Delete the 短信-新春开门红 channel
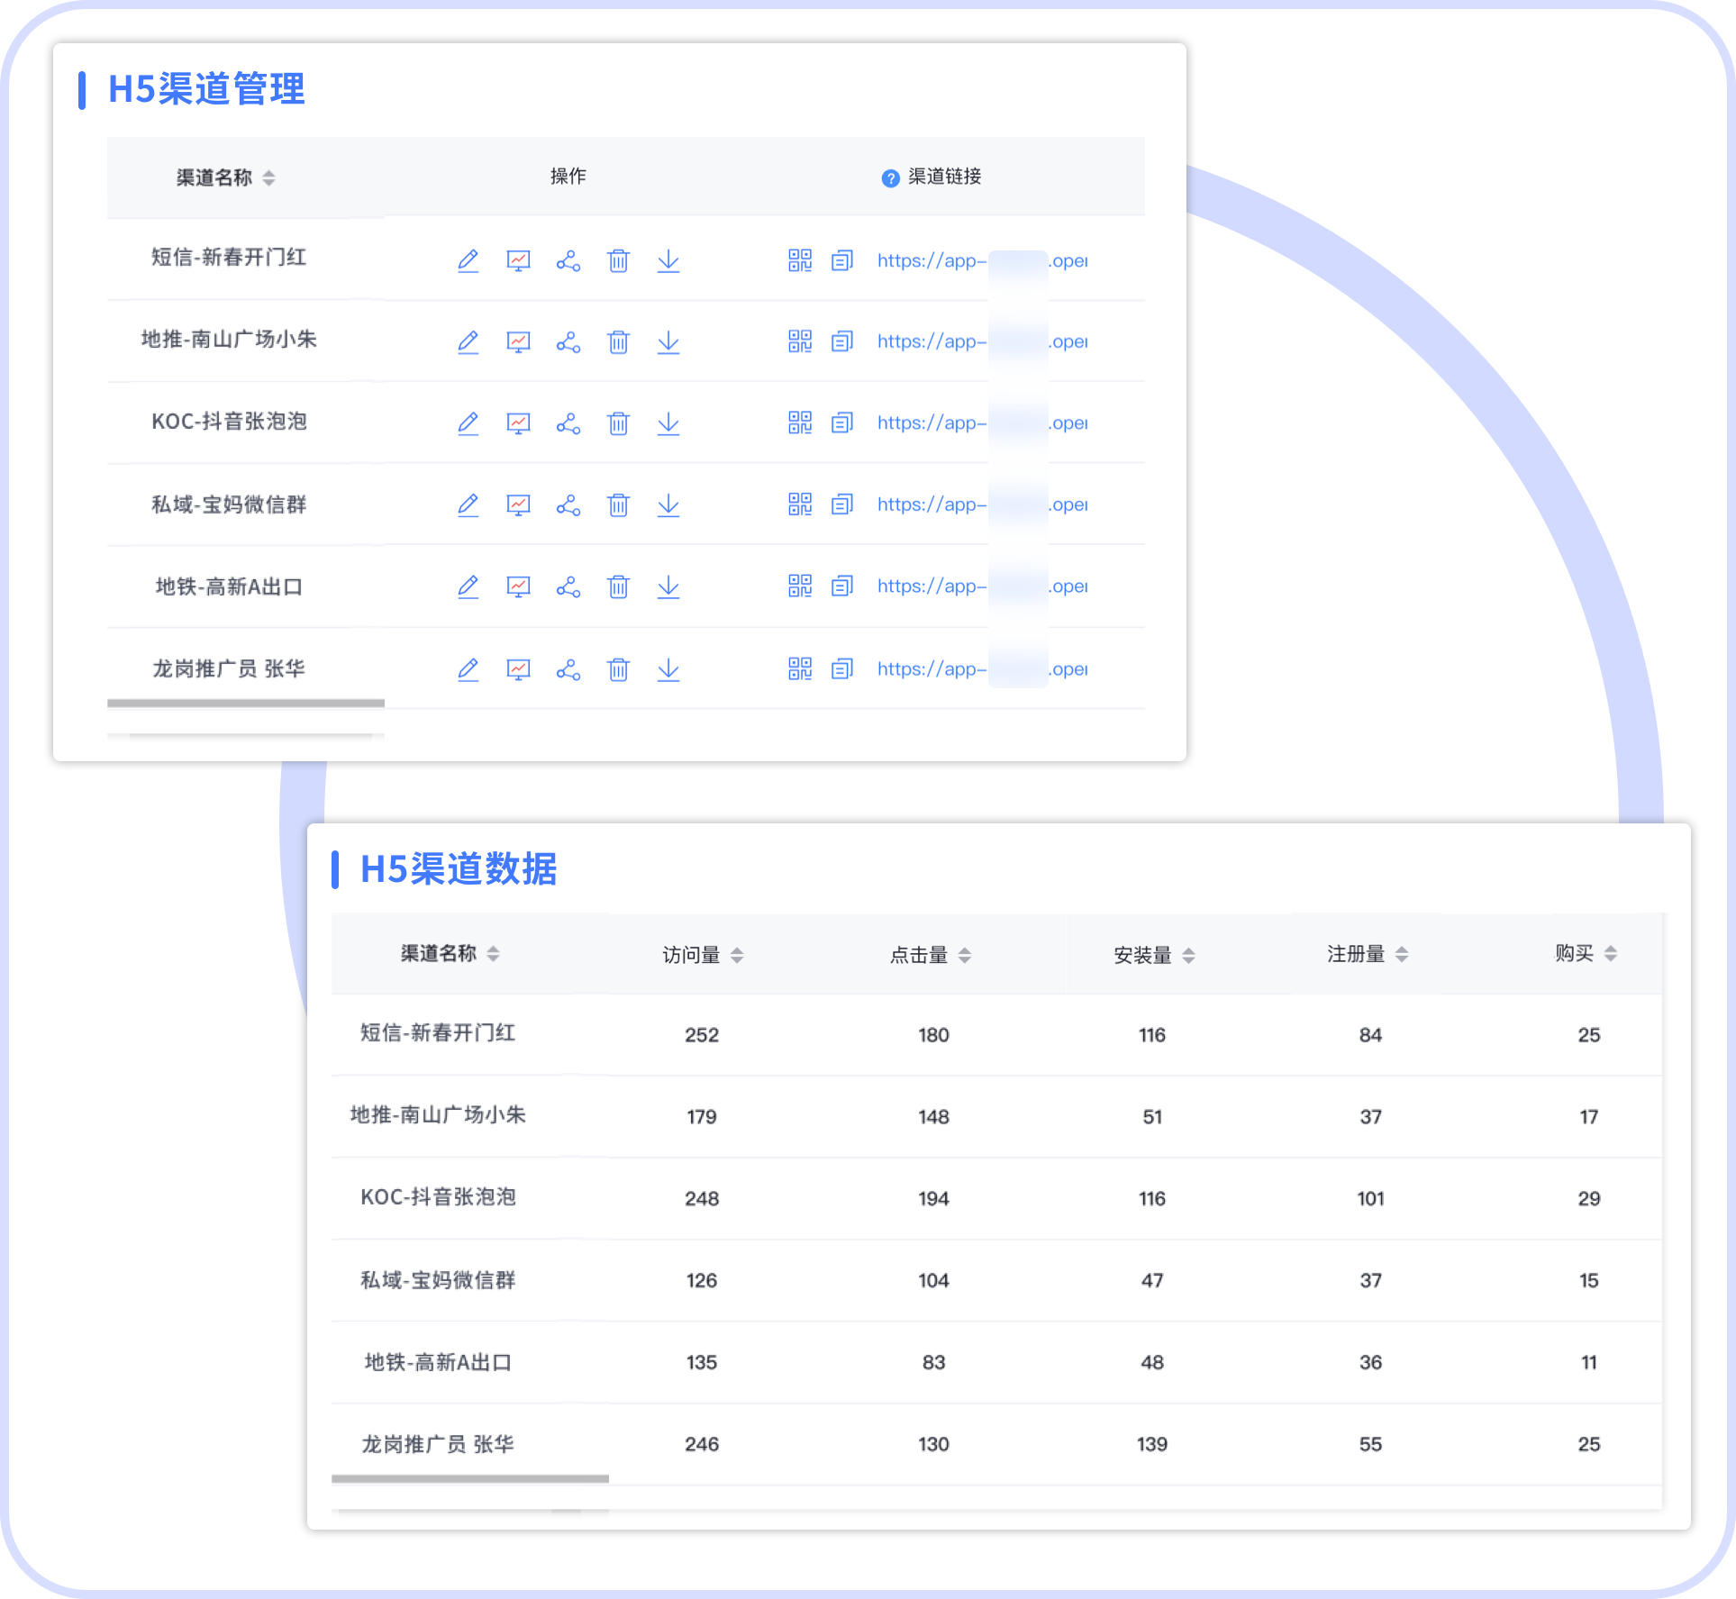This screenshot has height=1599, width=1736. tap(618, 261)
